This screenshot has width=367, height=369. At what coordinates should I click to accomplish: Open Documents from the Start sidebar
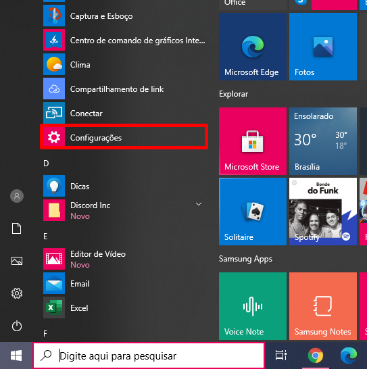click(17, 228)
